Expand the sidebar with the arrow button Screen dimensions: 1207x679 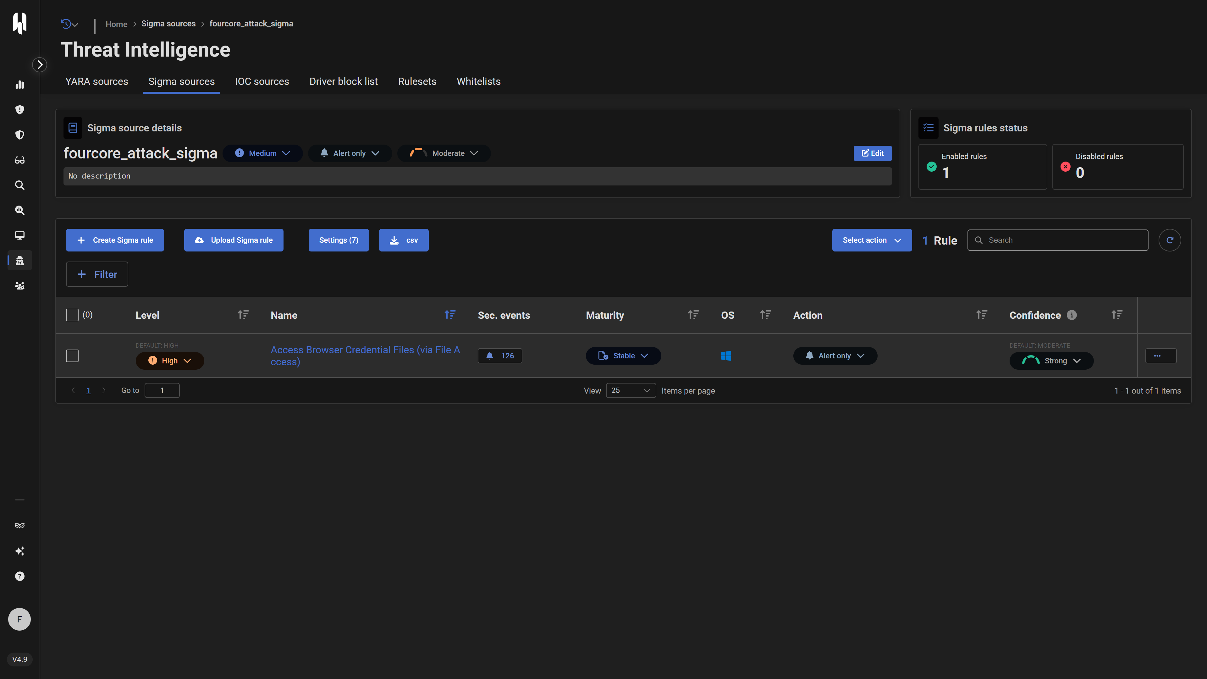[40, 65]
